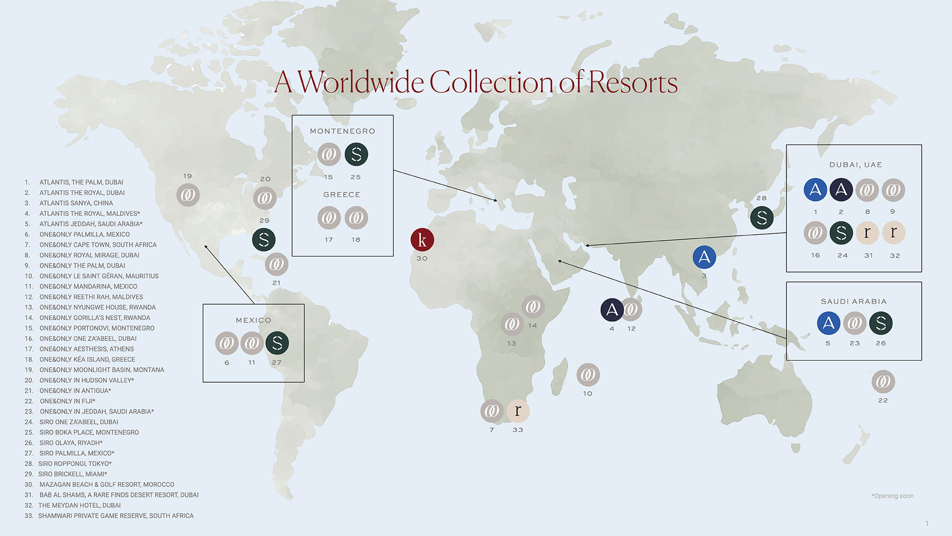Click list entry 'SIRO ONE ZA'ABEEL, DUBAI'
The height and width of the screenshot is (536, 952).
(79, 422)
